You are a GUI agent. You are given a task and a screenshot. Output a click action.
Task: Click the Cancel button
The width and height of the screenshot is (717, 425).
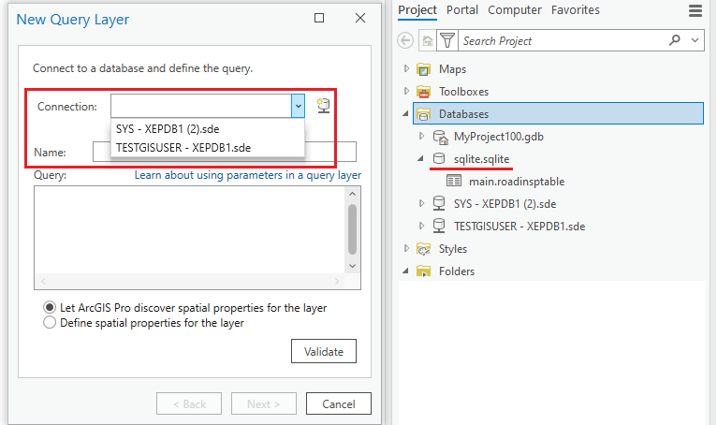339,404
